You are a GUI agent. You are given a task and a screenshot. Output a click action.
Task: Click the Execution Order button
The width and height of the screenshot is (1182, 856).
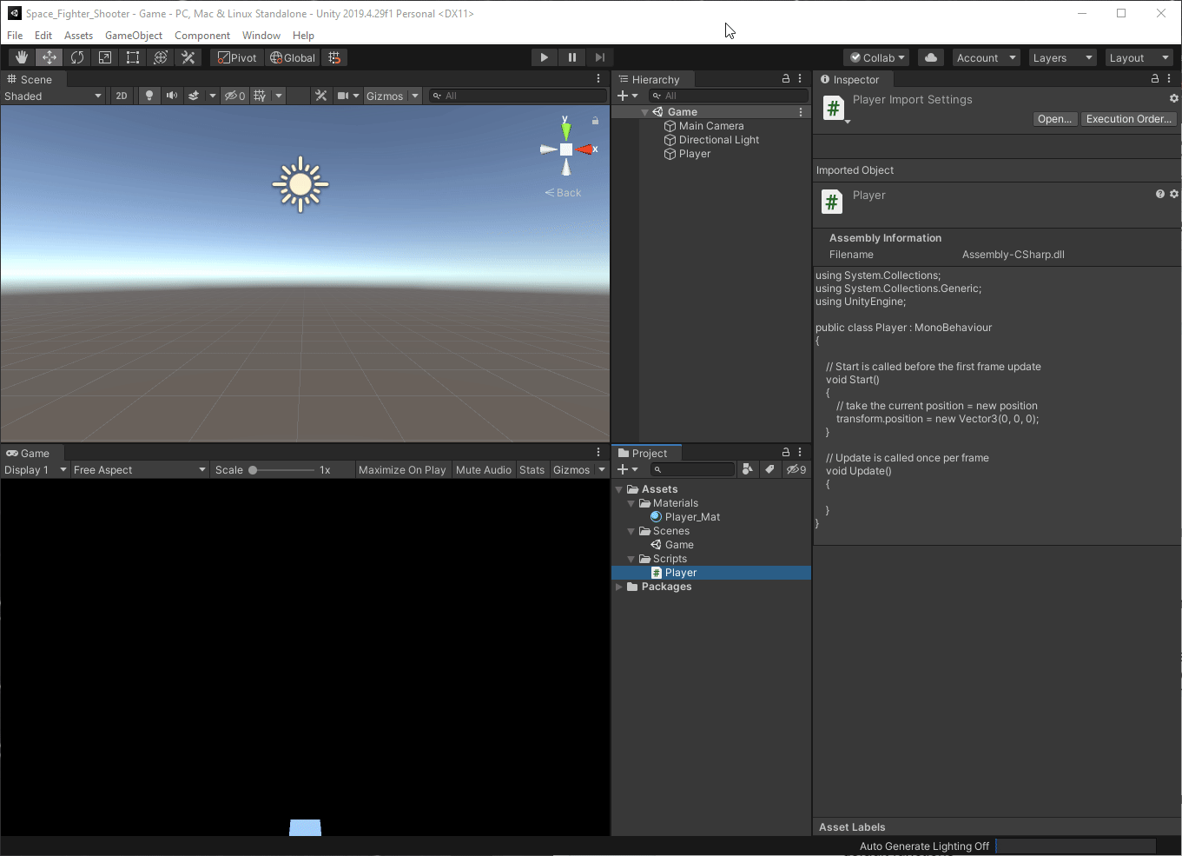click(1128, 119)
